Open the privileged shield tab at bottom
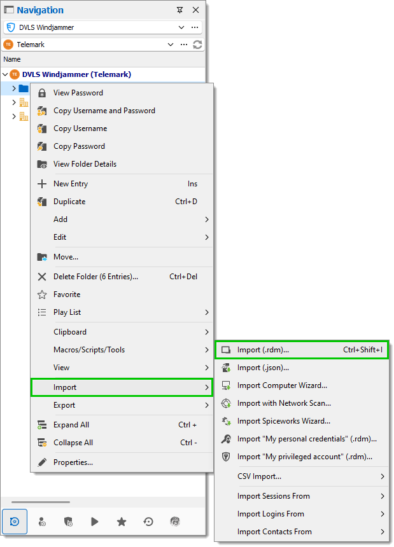 (68, 522)
